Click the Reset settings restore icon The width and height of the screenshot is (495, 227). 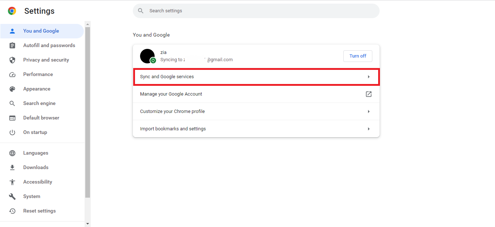[x=12, y=211]
